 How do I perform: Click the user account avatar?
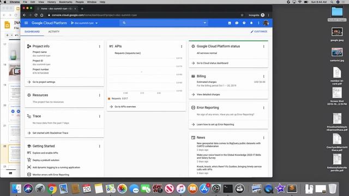(266, 23)
